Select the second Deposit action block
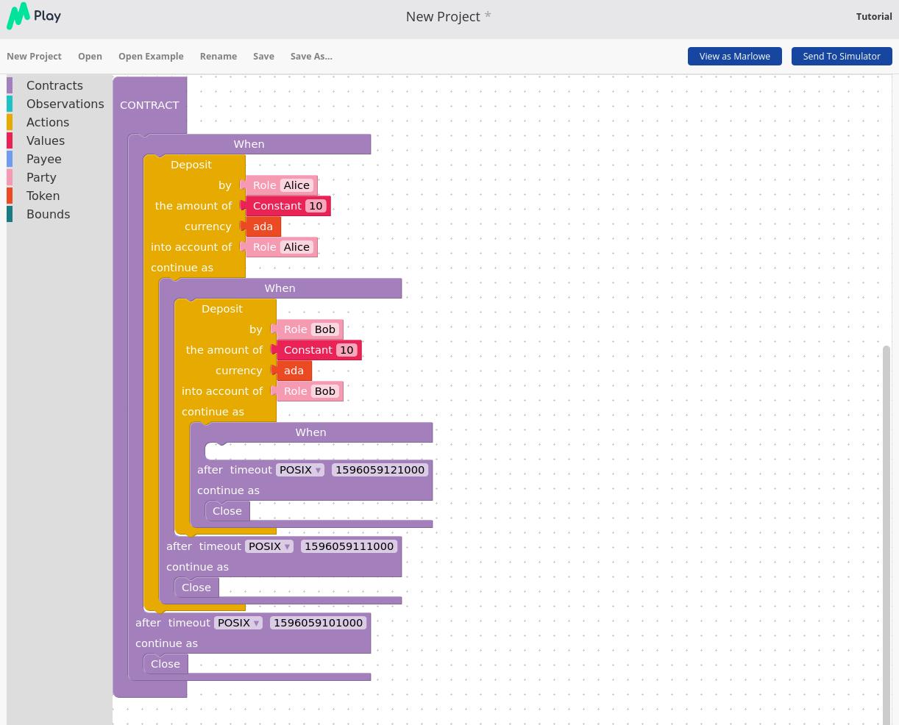Image resolution: width=899 pixels, height=725 pixels. click(222, 309)
